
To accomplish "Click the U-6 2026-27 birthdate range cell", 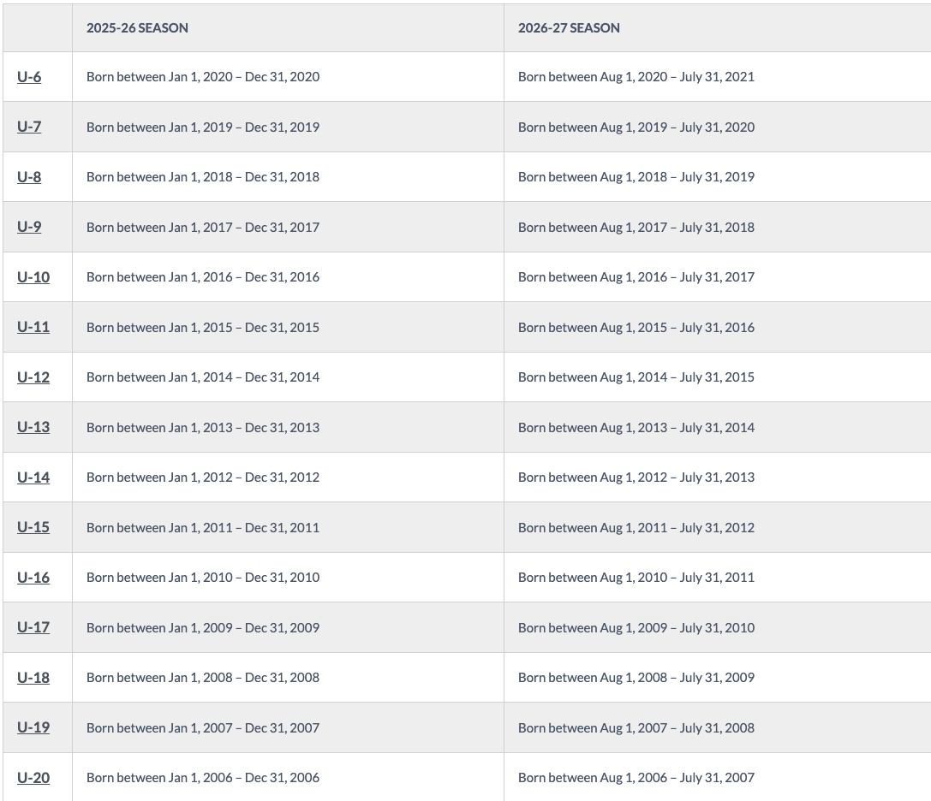I will click(636, 77).
